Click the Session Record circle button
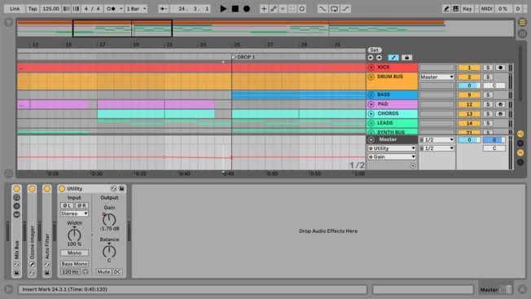 point(301,9)
